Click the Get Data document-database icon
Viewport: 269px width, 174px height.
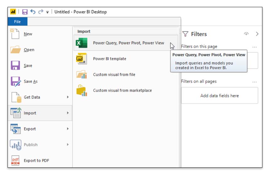pos(16,97)
